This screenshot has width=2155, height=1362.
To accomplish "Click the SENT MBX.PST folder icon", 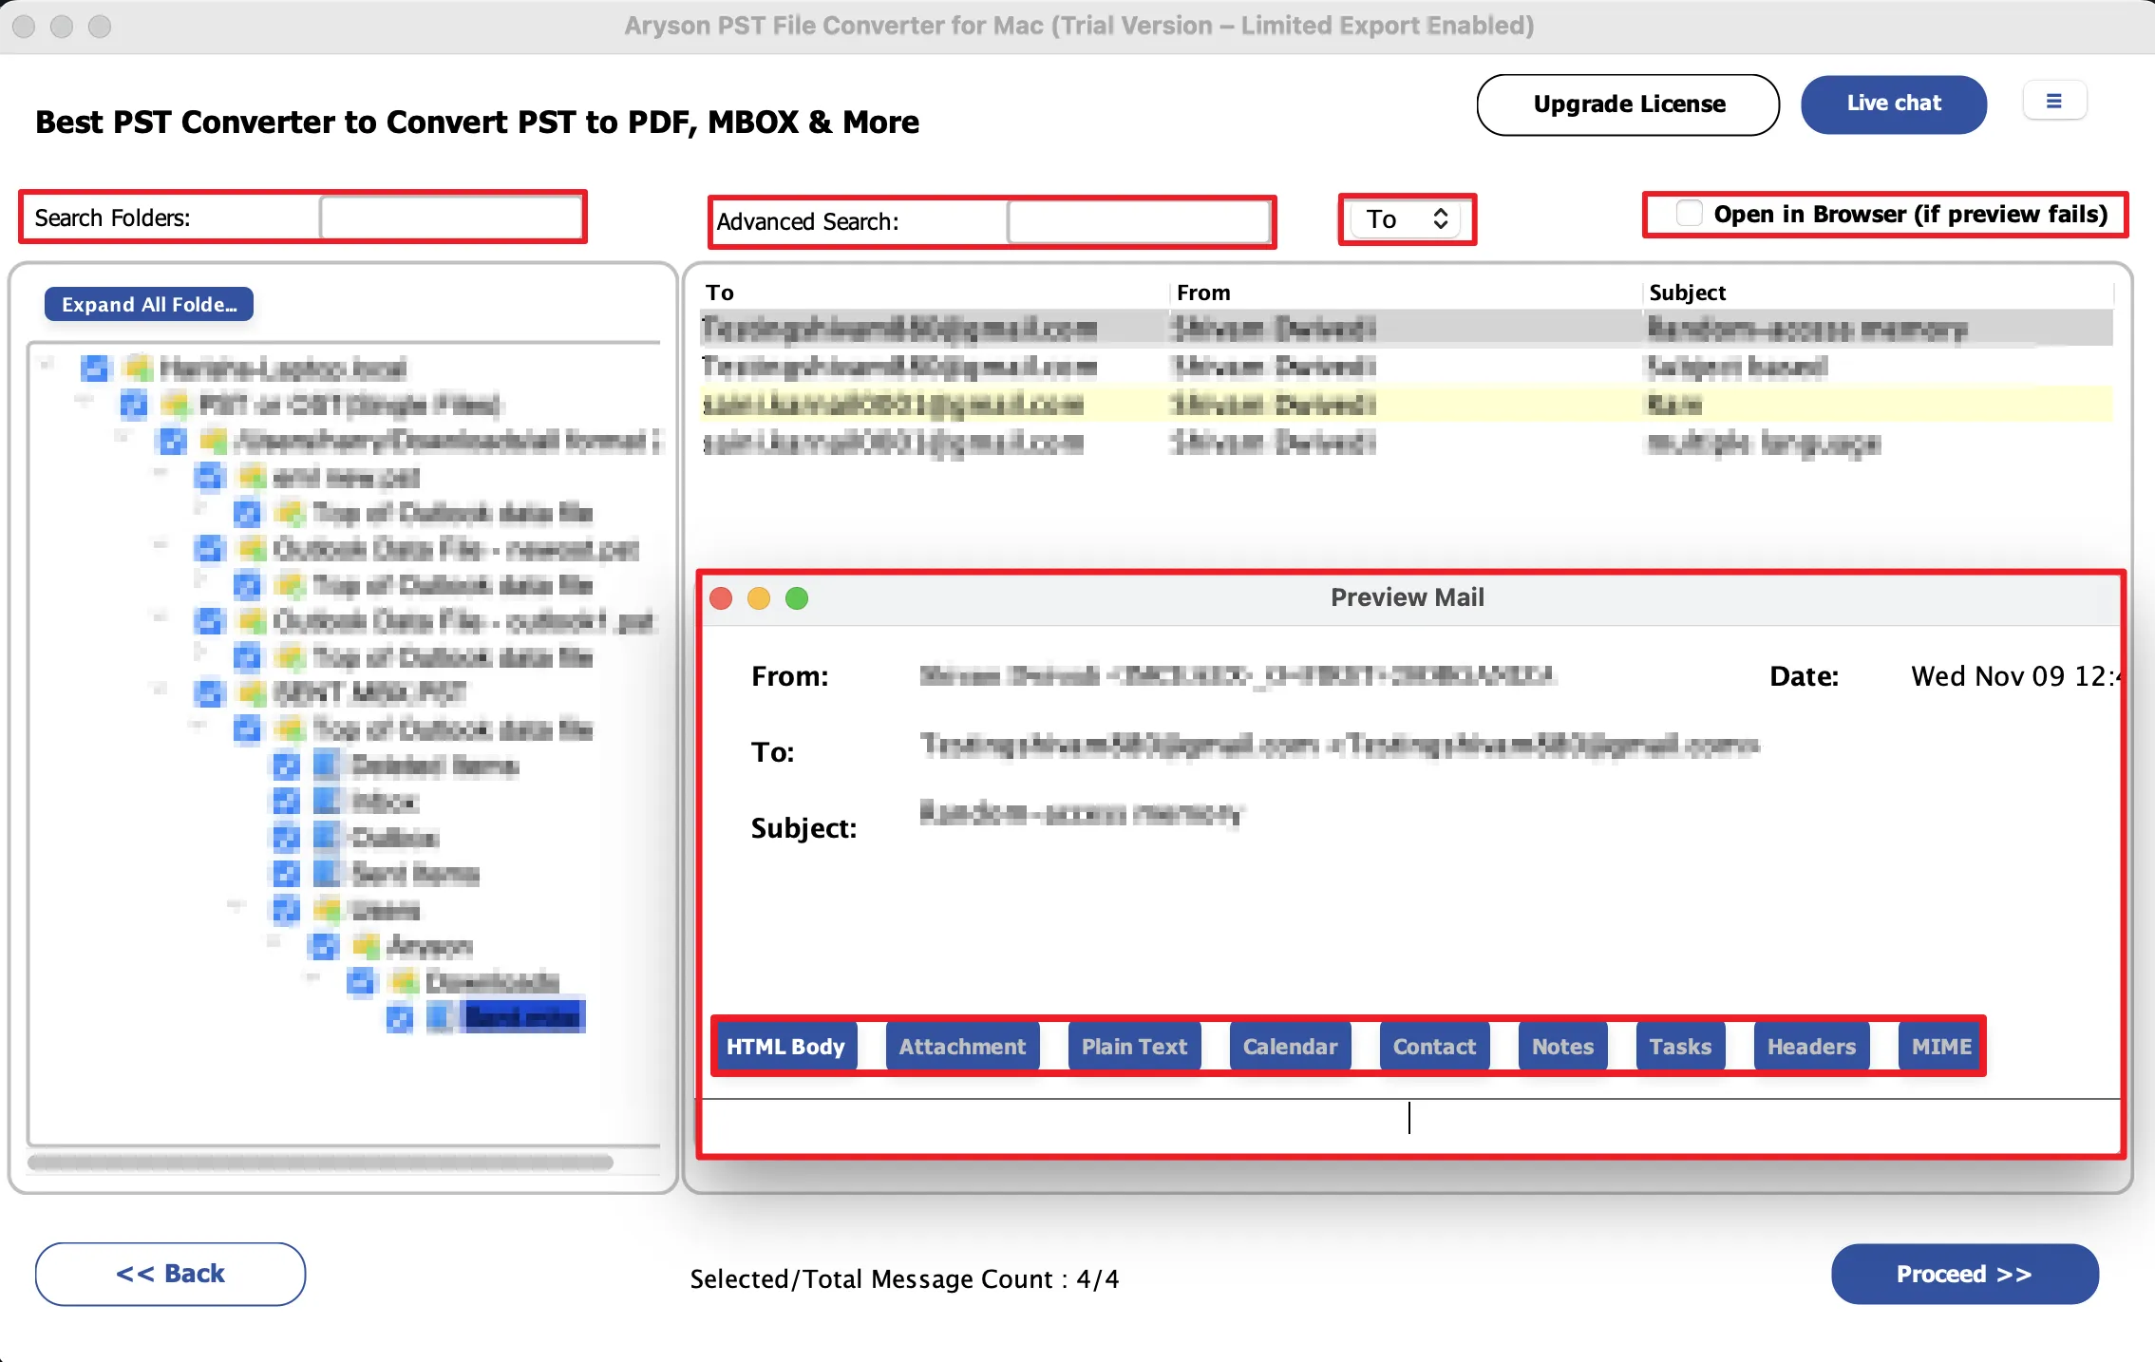I will click(x=253, y=693).
